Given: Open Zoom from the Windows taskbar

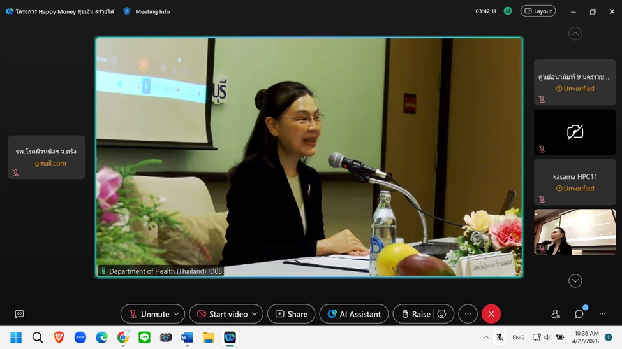Looking at the screenshot, I should (x=80, y=338).
